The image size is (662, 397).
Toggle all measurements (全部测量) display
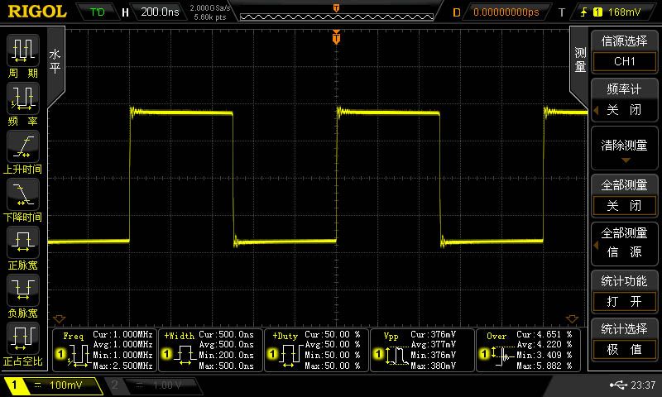(x=624, y=195)
